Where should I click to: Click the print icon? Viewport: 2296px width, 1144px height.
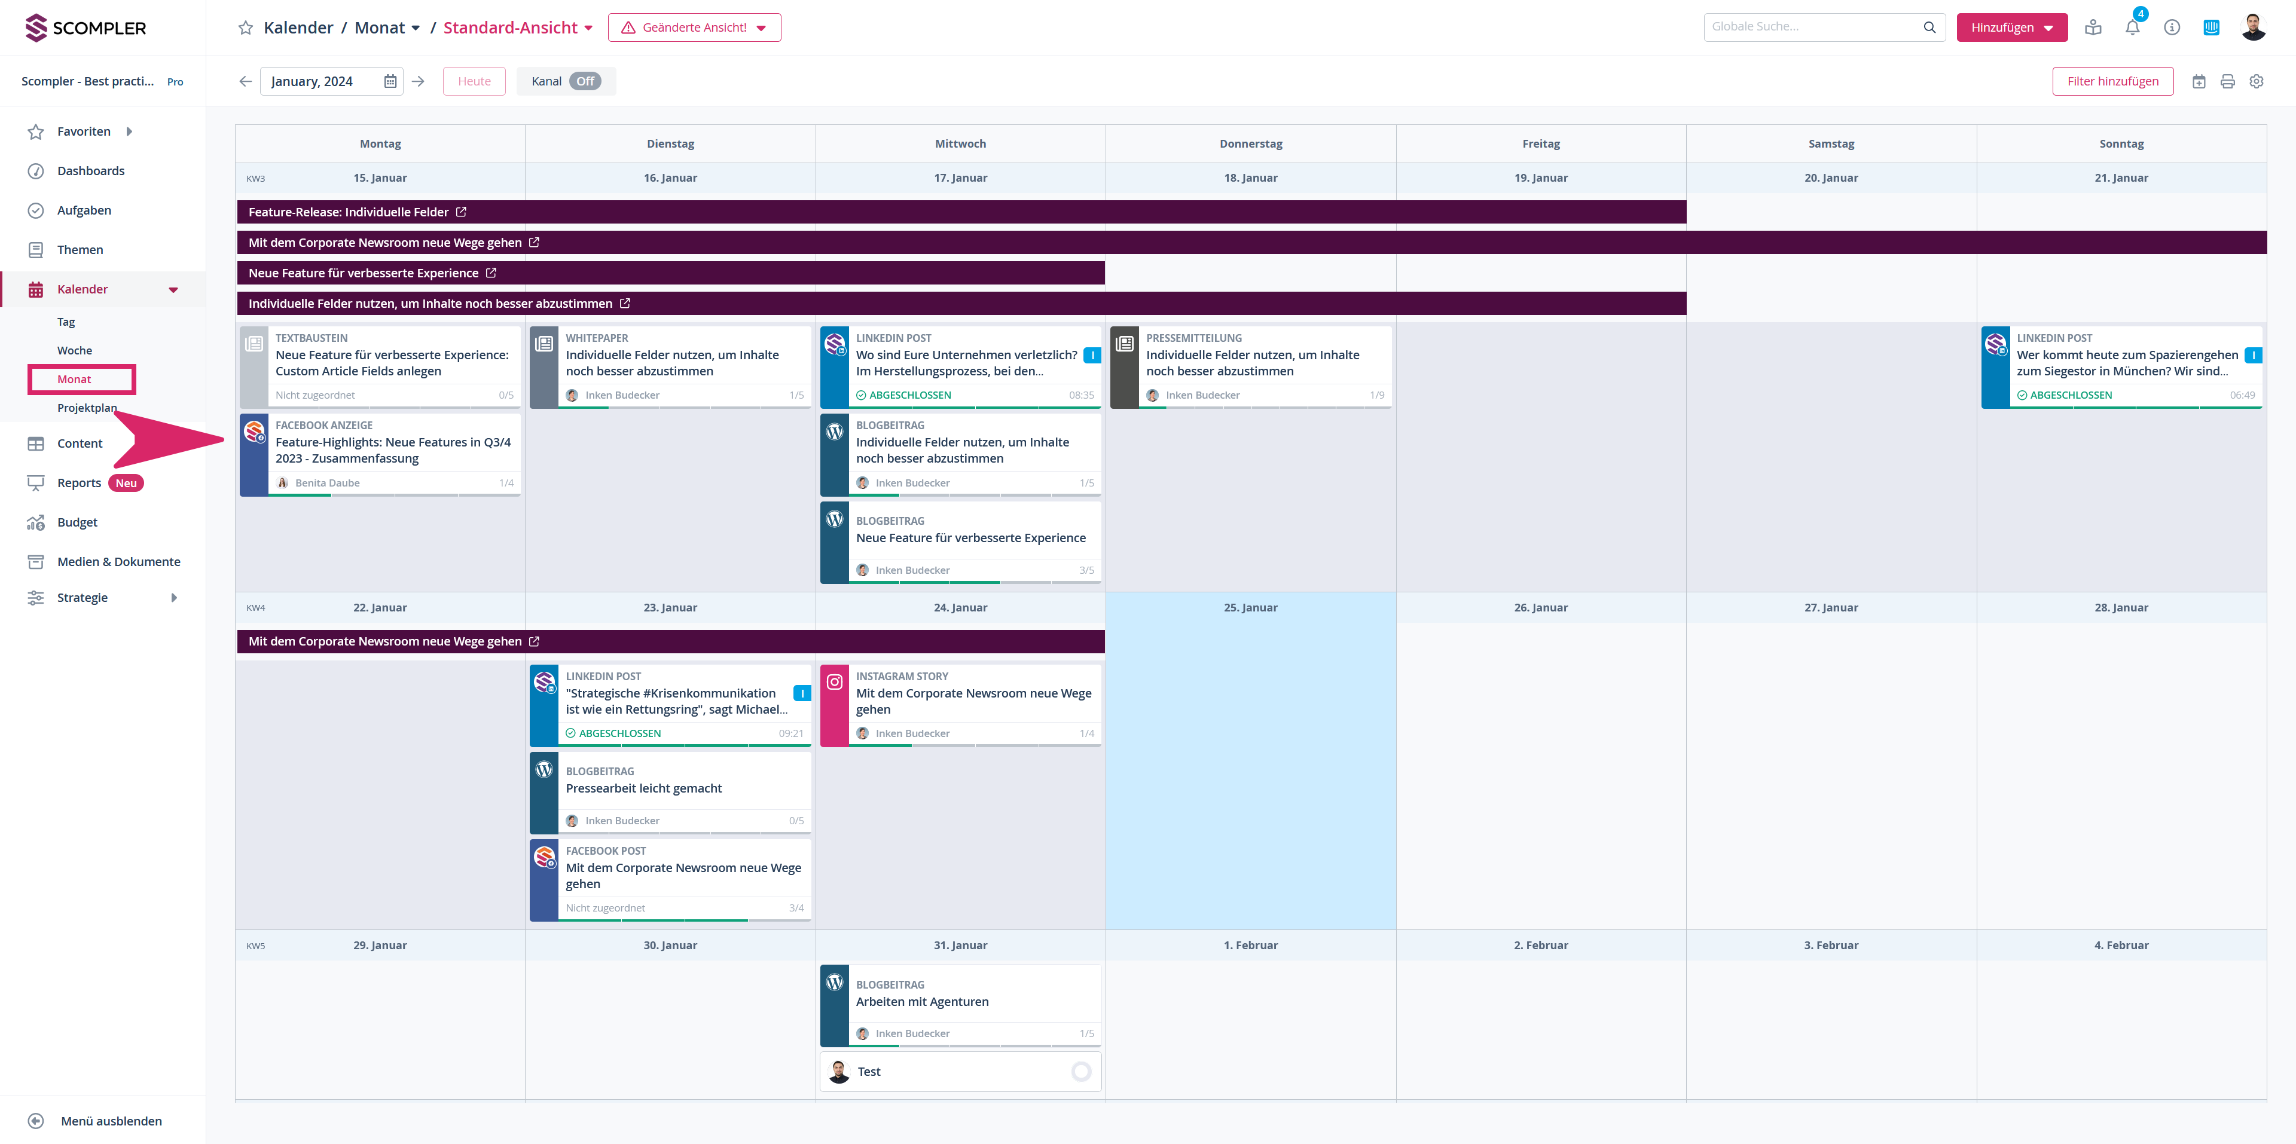(x=2227, y=81)
